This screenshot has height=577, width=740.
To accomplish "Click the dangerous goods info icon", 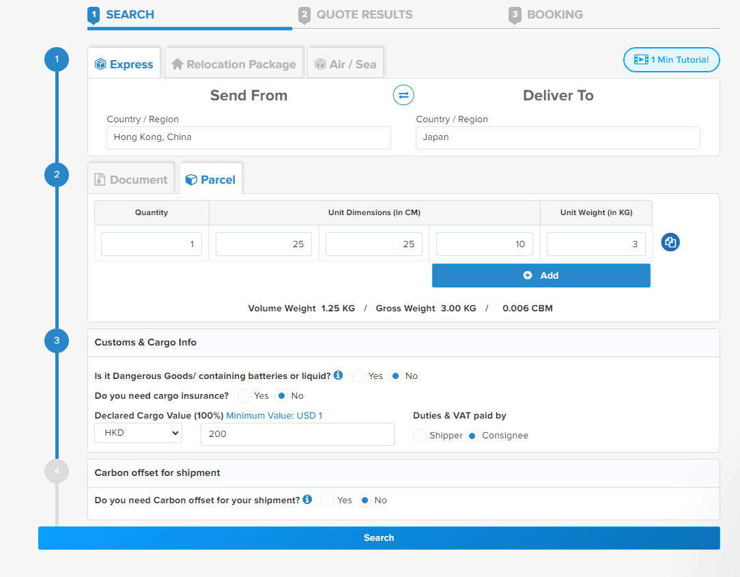I will tap(339, 376).
